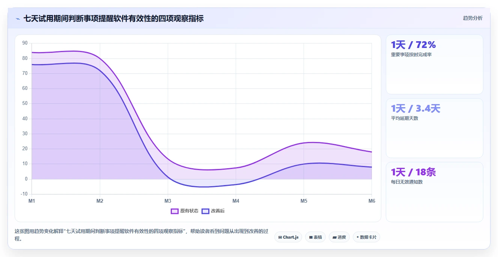Toggle the 改善后 legend swatch
498x257 pixels.
205,211
